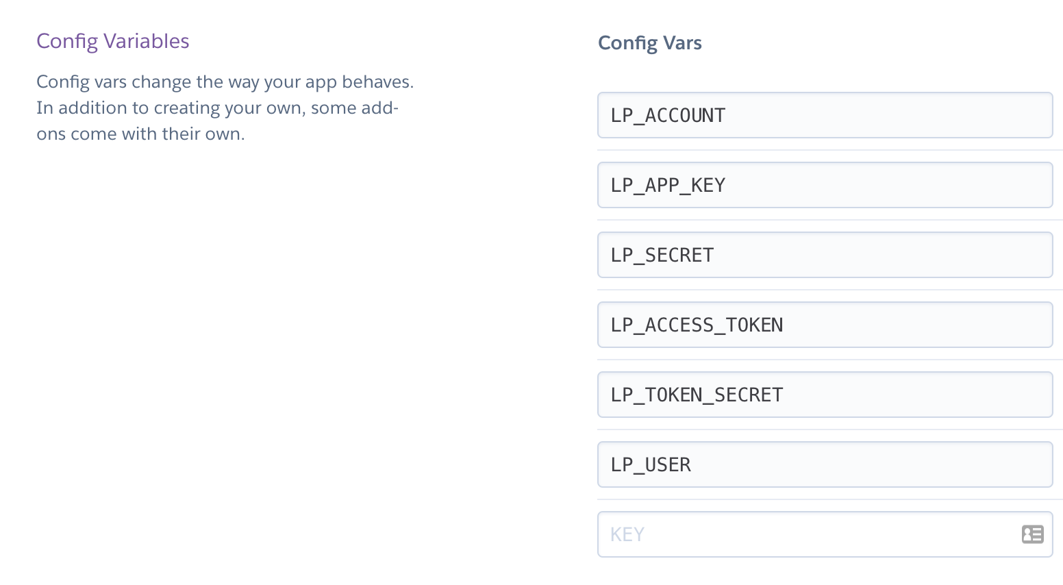This screenshot has width=1063, height=585.
Task: Click the phrase 'their own.' in description
Action: click(x=203, y=134)
